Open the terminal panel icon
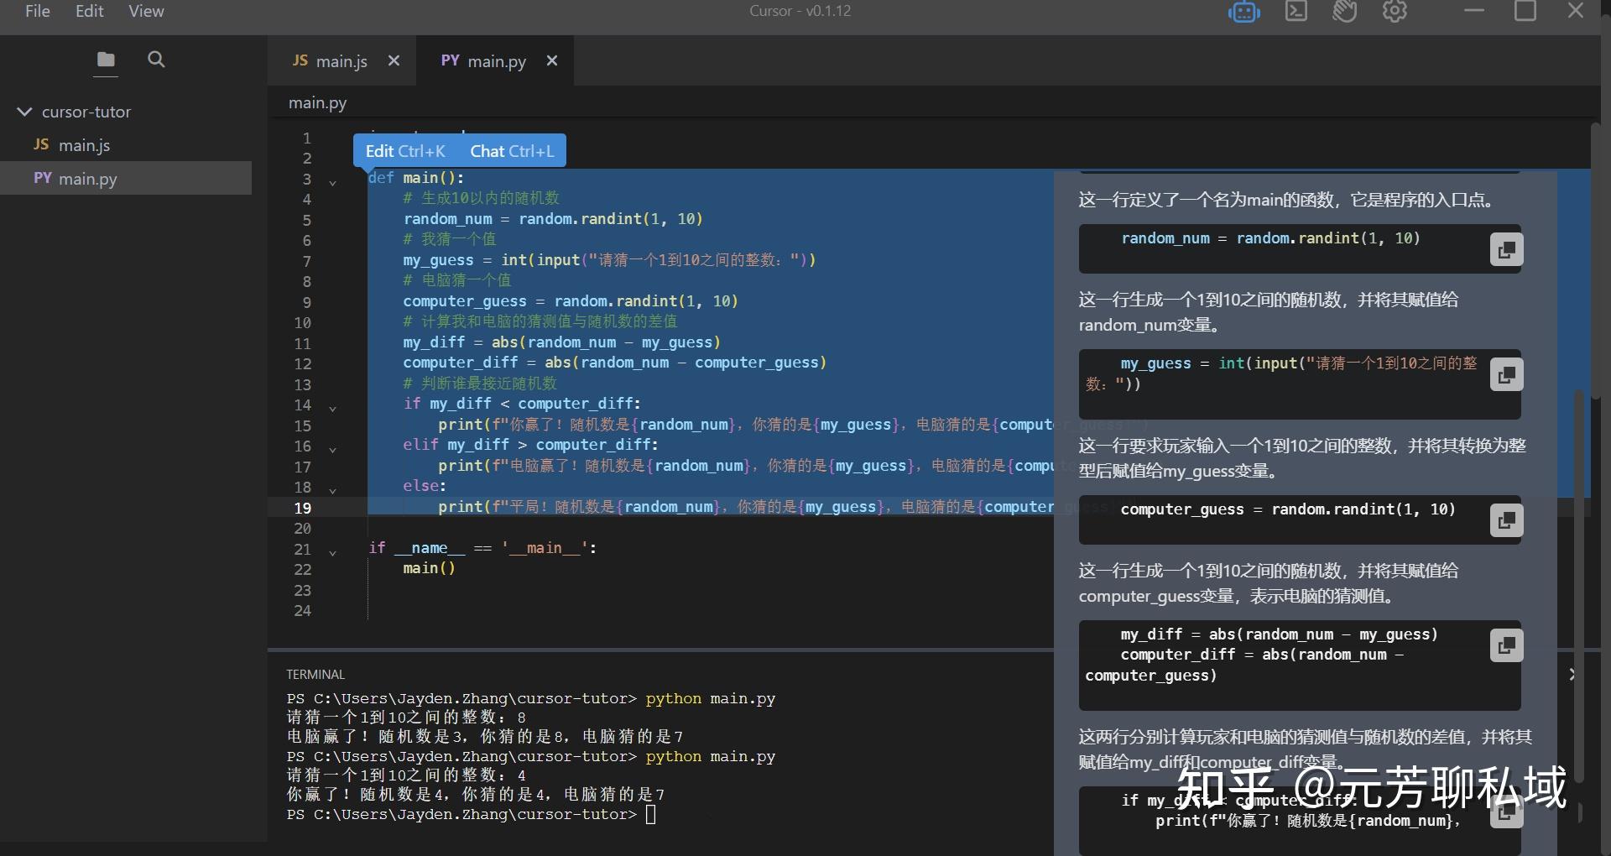Screen dimensions: 1611x856 click(1296, 11)
